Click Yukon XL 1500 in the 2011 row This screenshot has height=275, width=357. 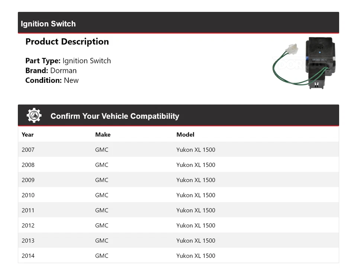[x=195, y=210]
